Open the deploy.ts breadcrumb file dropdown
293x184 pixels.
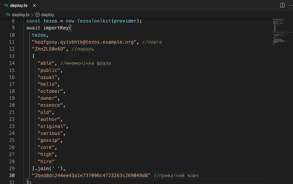tap(21, 15)
